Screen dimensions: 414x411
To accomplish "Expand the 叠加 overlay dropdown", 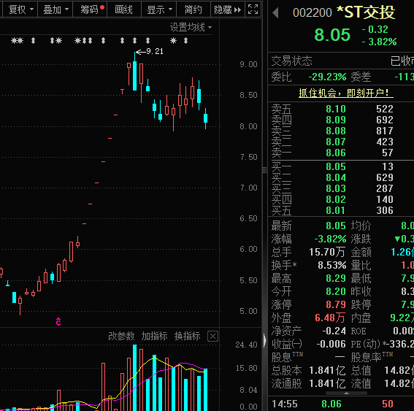I will [55, 9].
